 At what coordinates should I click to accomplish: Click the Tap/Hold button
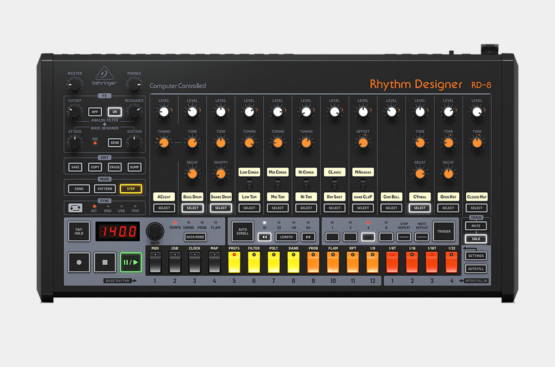[x=79, y=231]
